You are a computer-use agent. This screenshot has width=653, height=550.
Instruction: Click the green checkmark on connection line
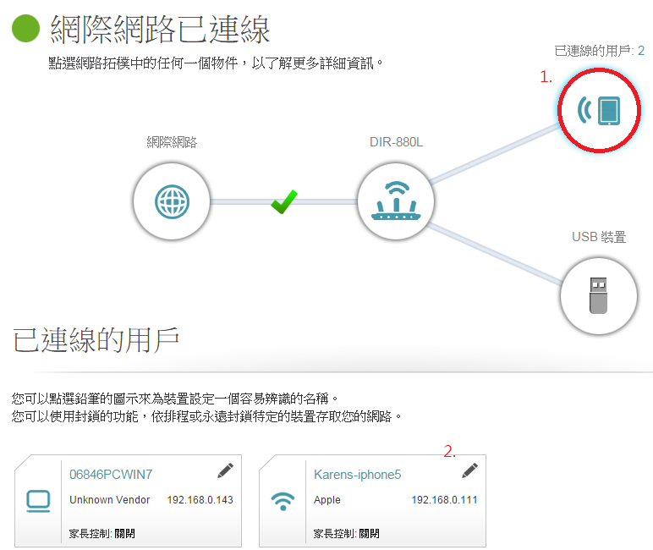283,201
